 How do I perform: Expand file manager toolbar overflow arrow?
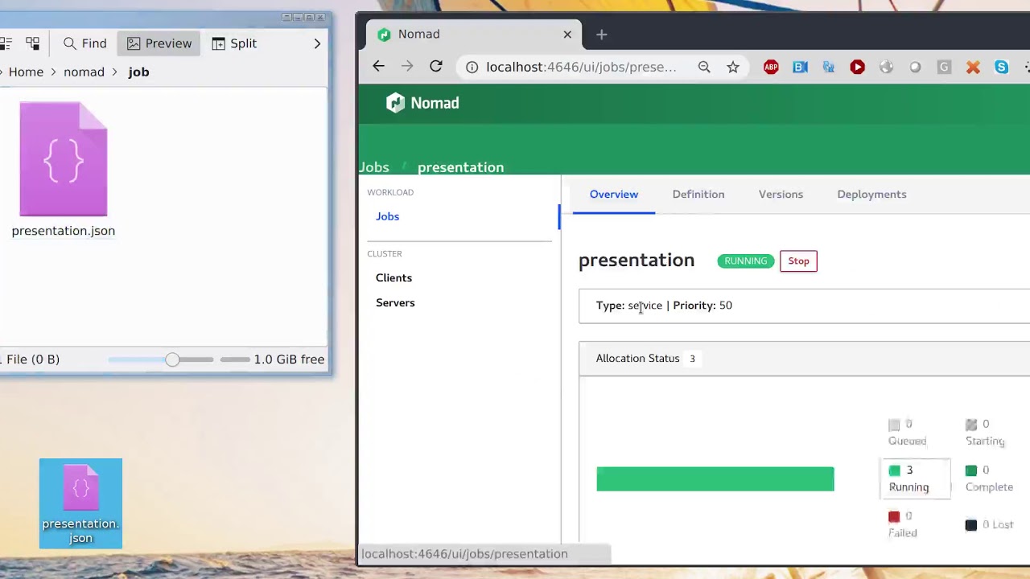coord(317,43)
